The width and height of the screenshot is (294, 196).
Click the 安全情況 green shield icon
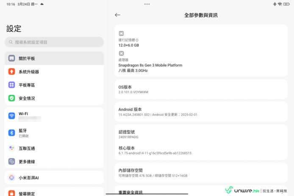(x=12, y=98)
